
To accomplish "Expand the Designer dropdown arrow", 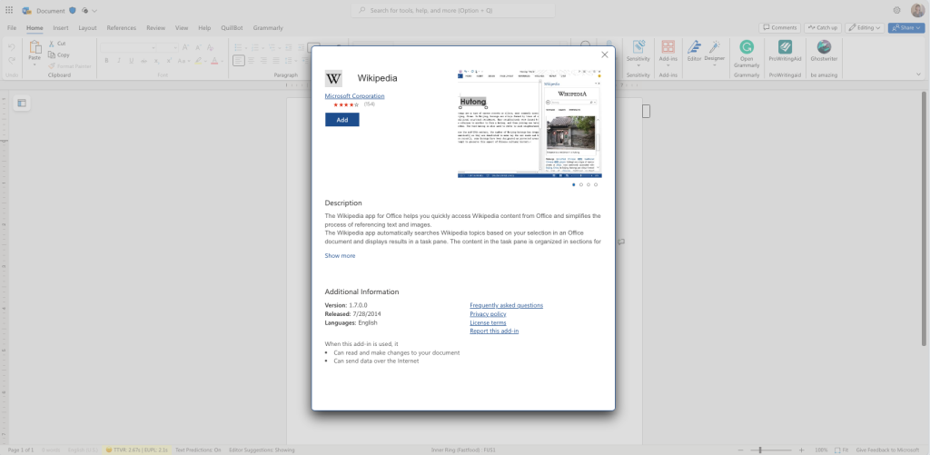I will [715, 65].
